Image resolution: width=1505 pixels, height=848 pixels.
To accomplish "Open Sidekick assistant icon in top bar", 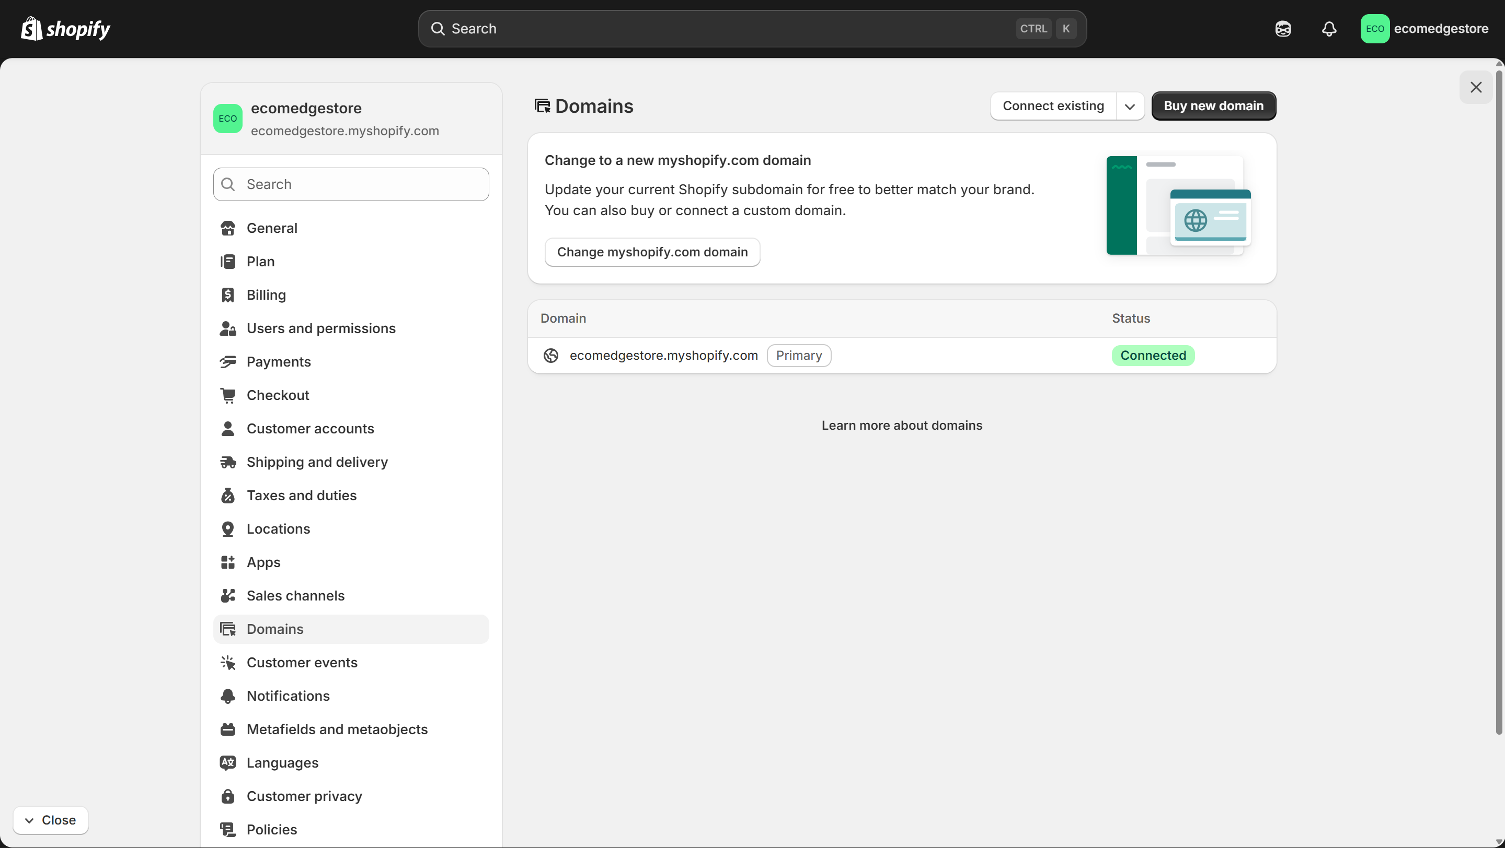I will (1282, 29).
